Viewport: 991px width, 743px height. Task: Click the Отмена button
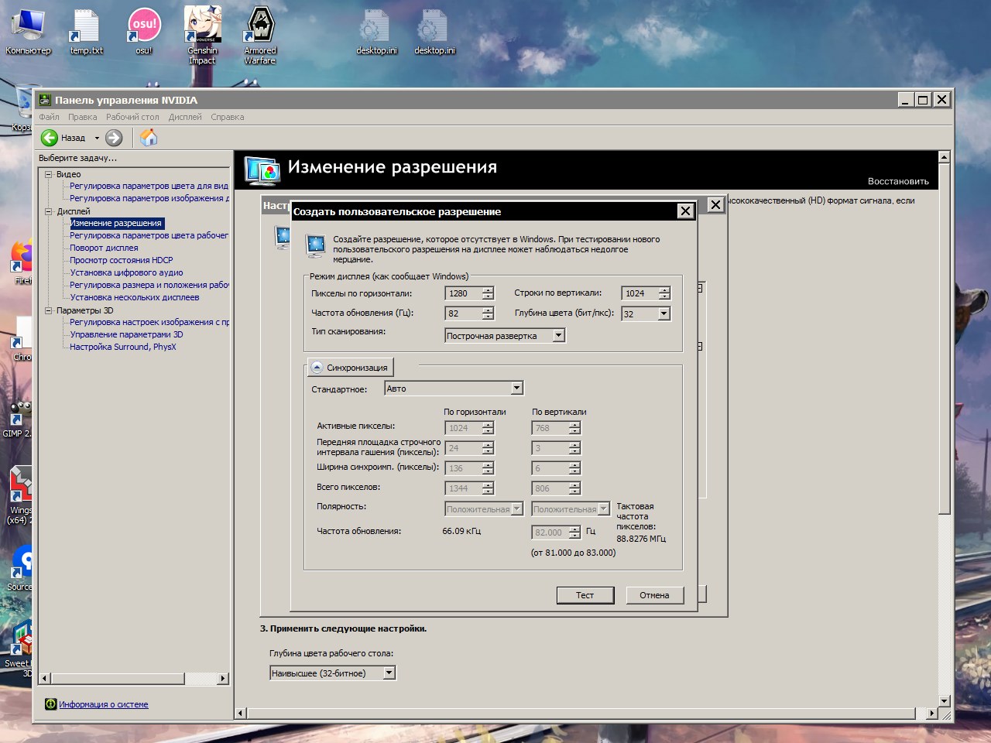point(654,595)
